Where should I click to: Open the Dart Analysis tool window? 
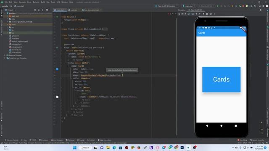point(57,140)
